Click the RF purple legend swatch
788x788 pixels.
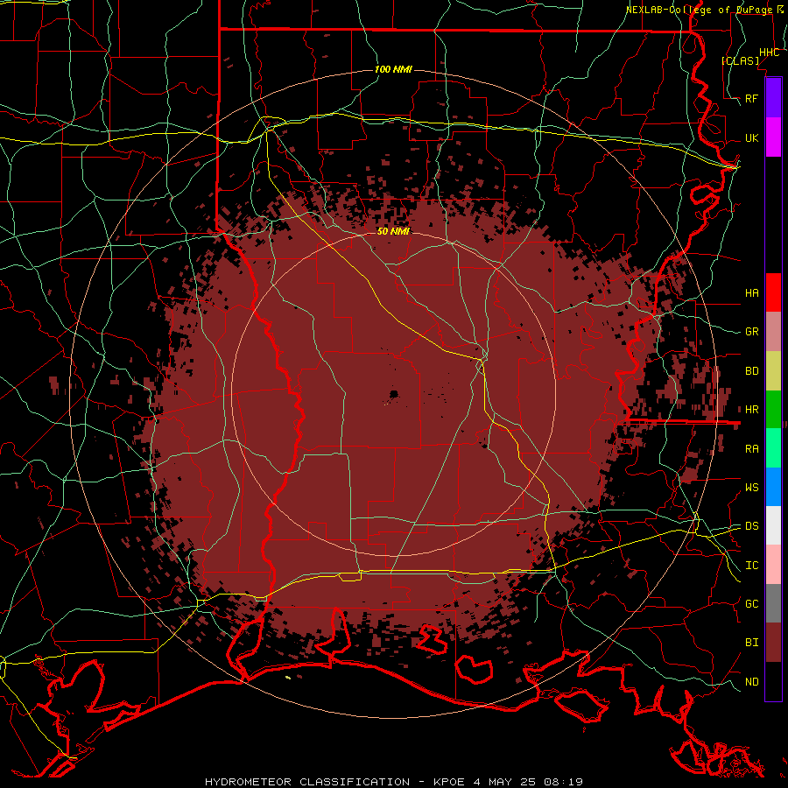click(x=773, y=98)
